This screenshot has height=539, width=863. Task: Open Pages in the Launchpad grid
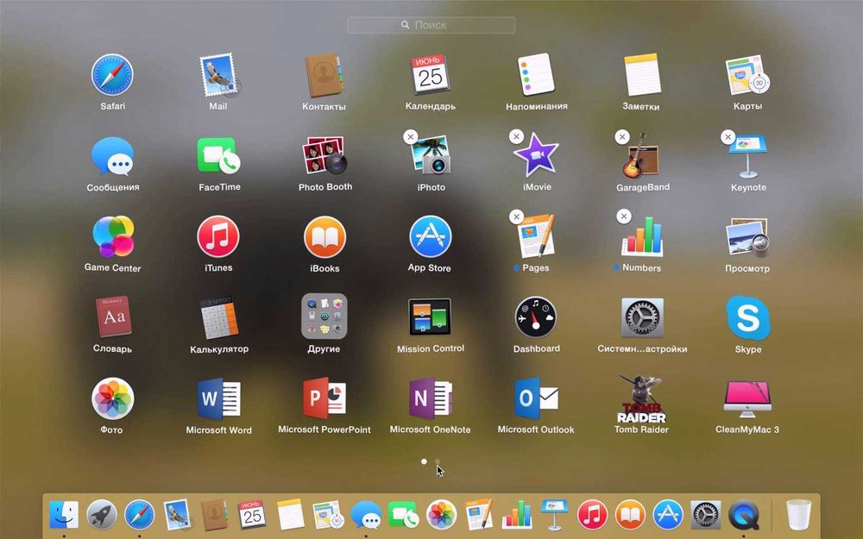(x=536, y=236)
